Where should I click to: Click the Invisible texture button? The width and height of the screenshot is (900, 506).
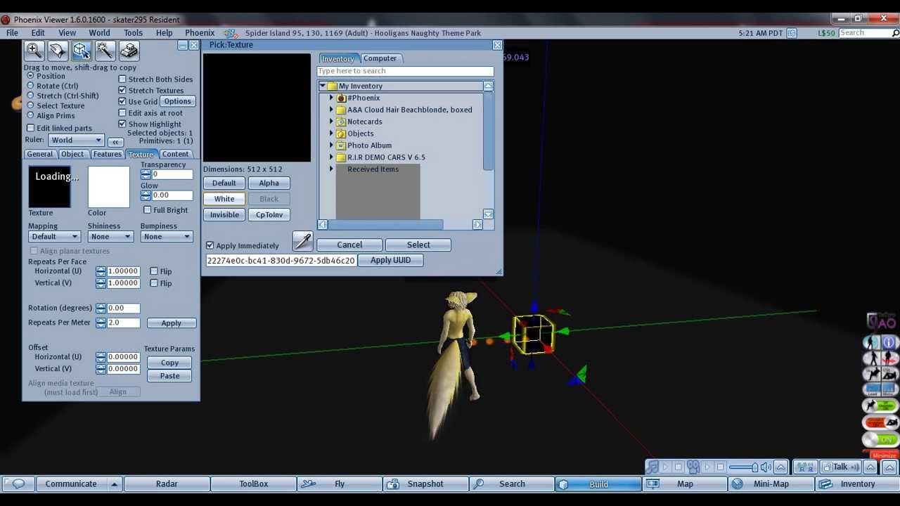[x=224, y=214]
